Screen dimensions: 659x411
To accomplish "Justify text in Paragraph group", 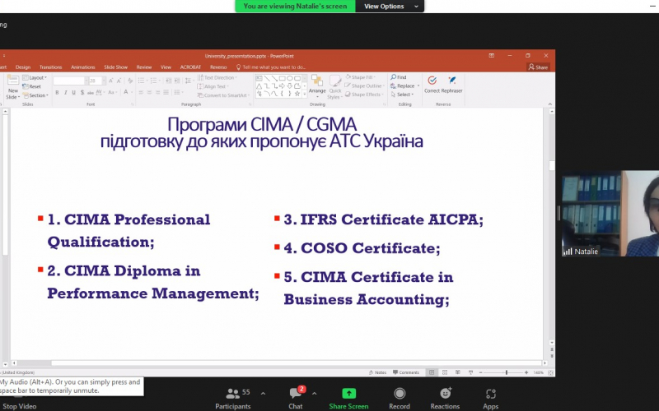I will (166, 92).
